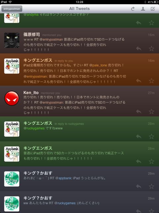View the black cat avatar profile
This screenshot has height=213, width=159.
[x=12, y=40]
